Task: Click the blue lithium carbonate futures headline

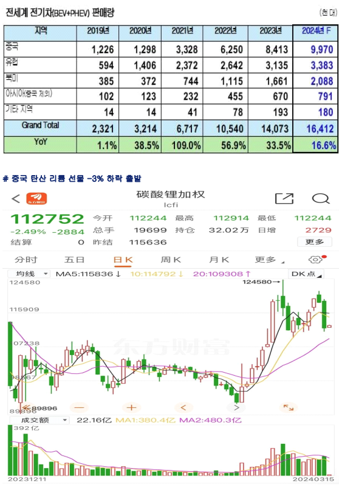Action: coord(72,179)
